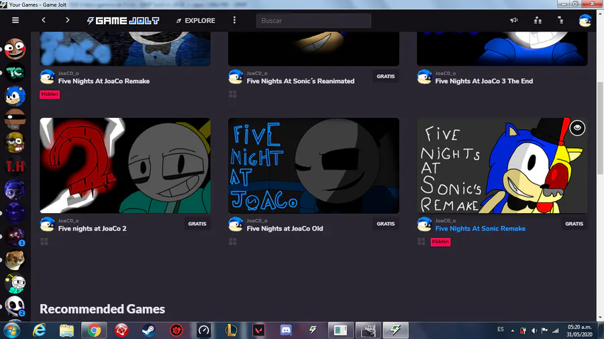Open League of Legends from the taskbar
The width and height of the screenshot is (604, 339).
coord(231,330)
